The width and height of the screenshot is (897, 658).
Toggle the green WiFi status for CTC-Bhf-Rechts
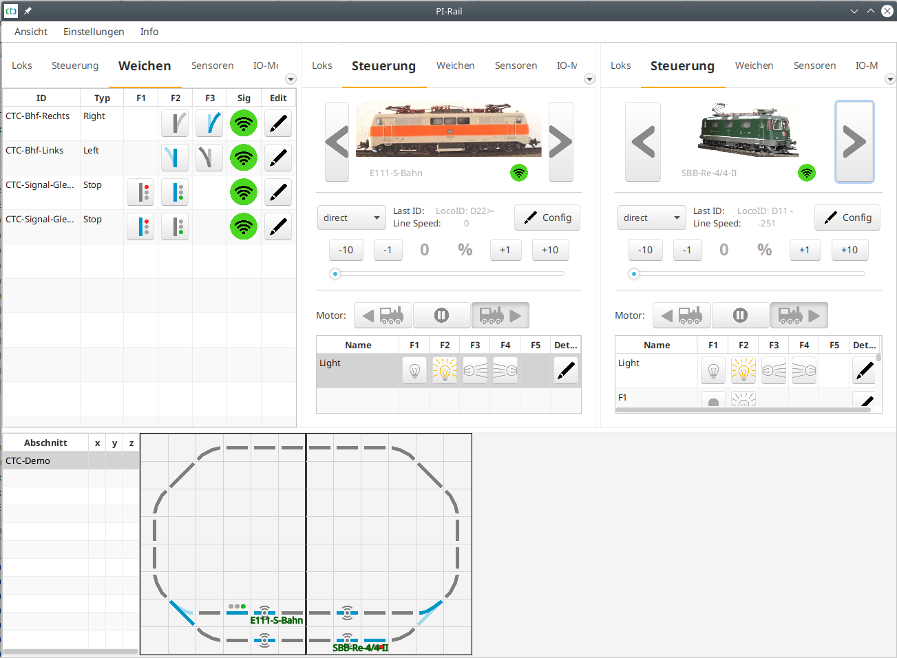244,123
